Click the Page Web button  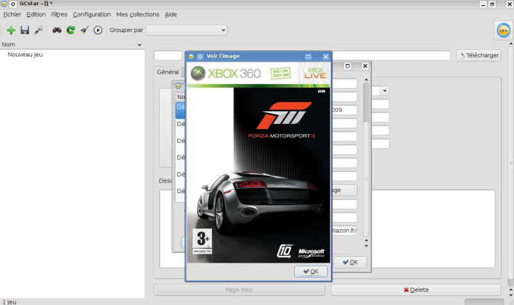[x=239, y=290]
